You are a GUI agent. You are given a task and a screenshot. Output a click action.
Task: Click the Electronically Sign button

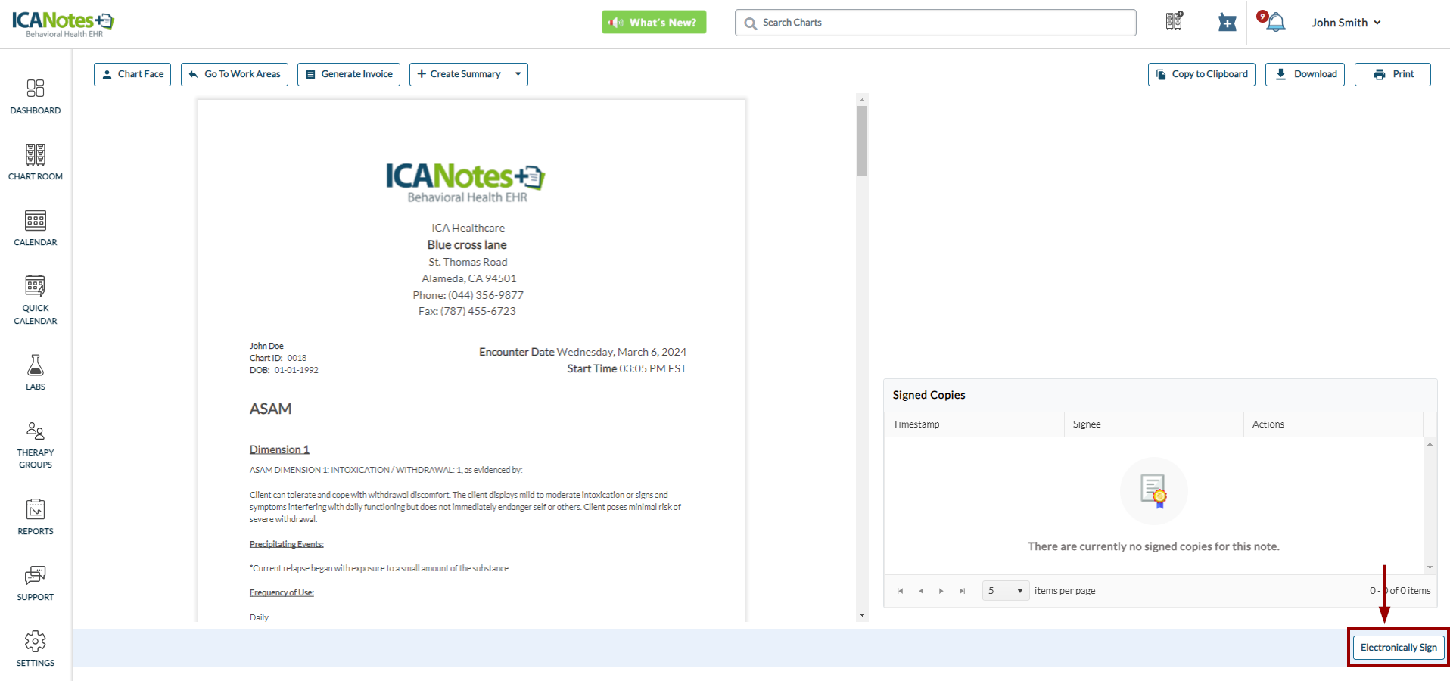pyautogui.click(x=1399, y=648)
